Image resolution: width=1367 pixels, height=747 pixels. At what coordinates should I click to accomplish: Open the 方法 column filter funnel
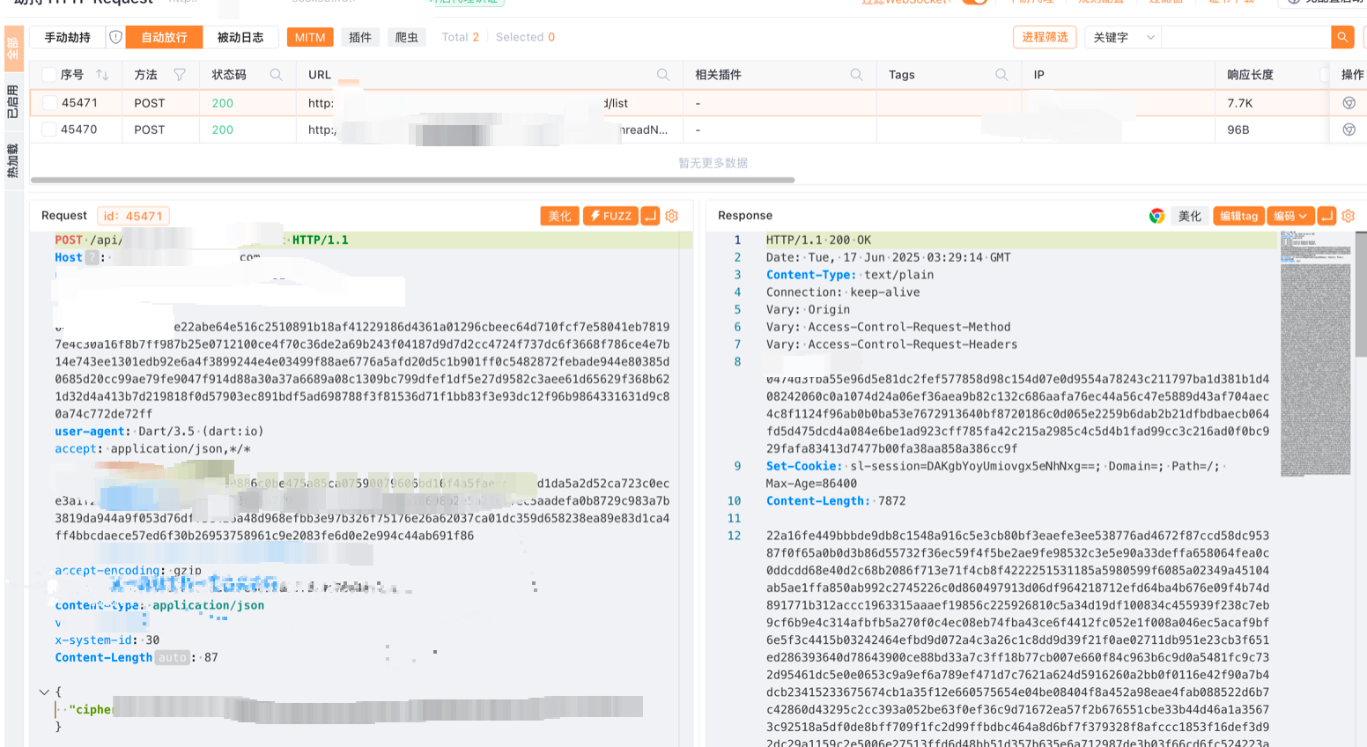pyautogui.click(x=180, y=75)
